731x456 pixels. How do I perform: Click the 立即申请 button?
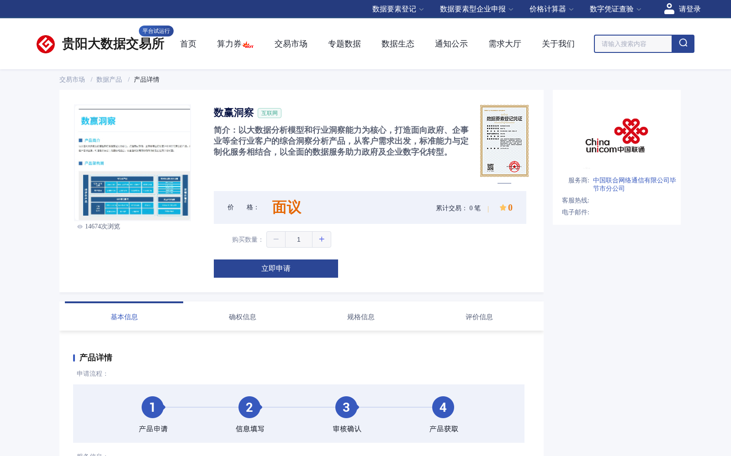(276, 269)
